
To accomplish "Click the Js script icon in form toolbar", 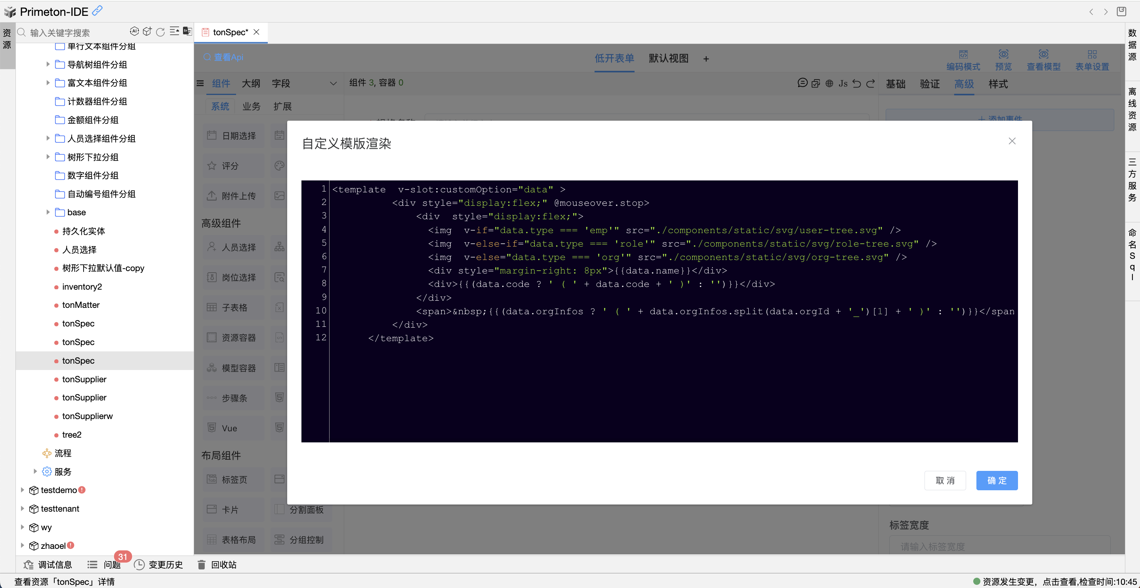I will click(x=843, y=83).
